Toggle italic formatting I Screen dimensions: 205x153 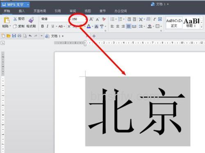pos(48,26)
